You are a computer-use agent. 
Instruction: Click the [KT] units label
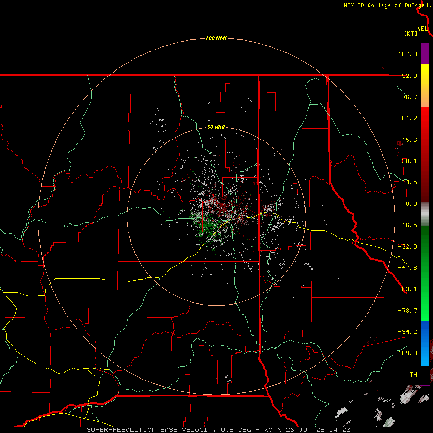point(411,33)
